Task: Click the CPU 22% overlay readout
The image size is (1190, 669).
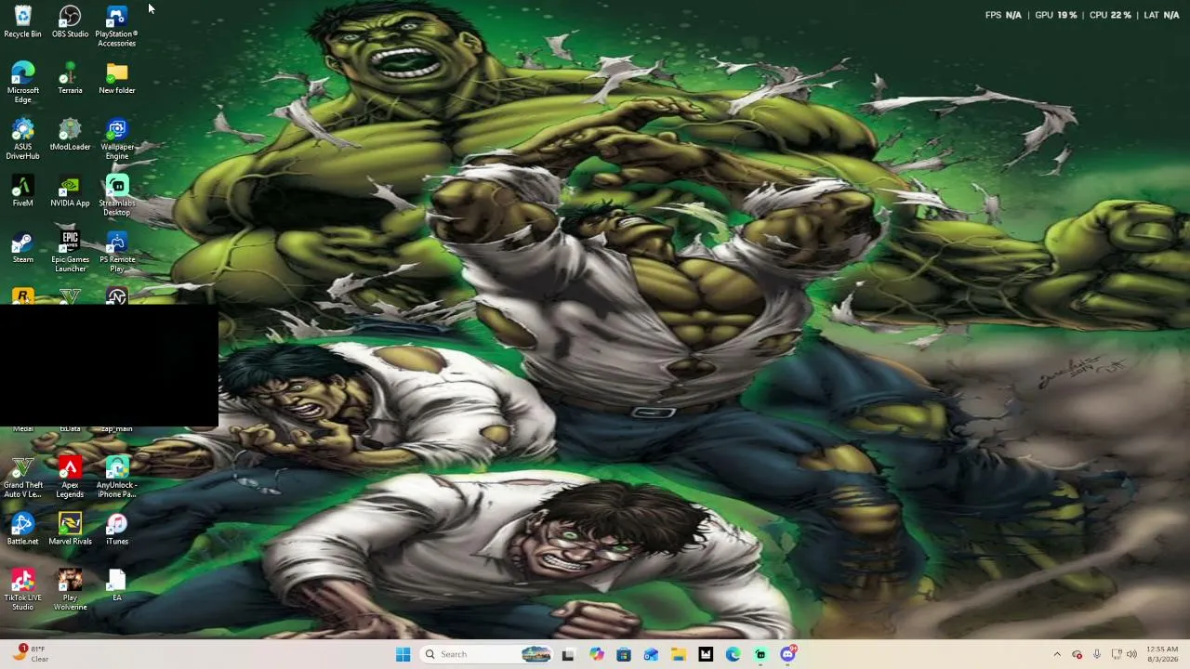Action: (1110, 15)
